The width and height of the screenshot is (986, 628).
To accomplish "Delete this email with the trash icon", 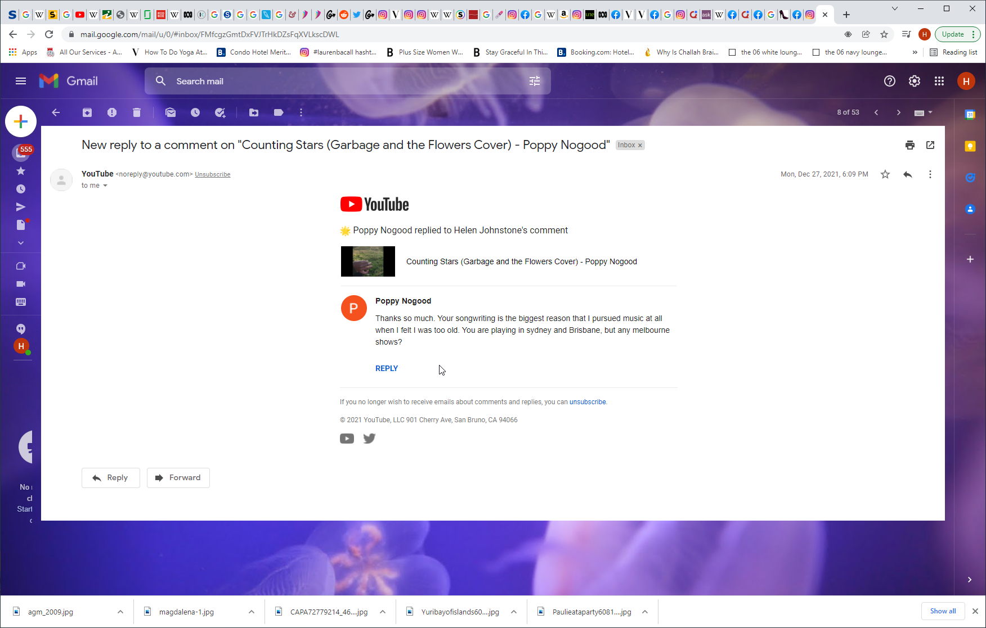I will tap(137, 112).
